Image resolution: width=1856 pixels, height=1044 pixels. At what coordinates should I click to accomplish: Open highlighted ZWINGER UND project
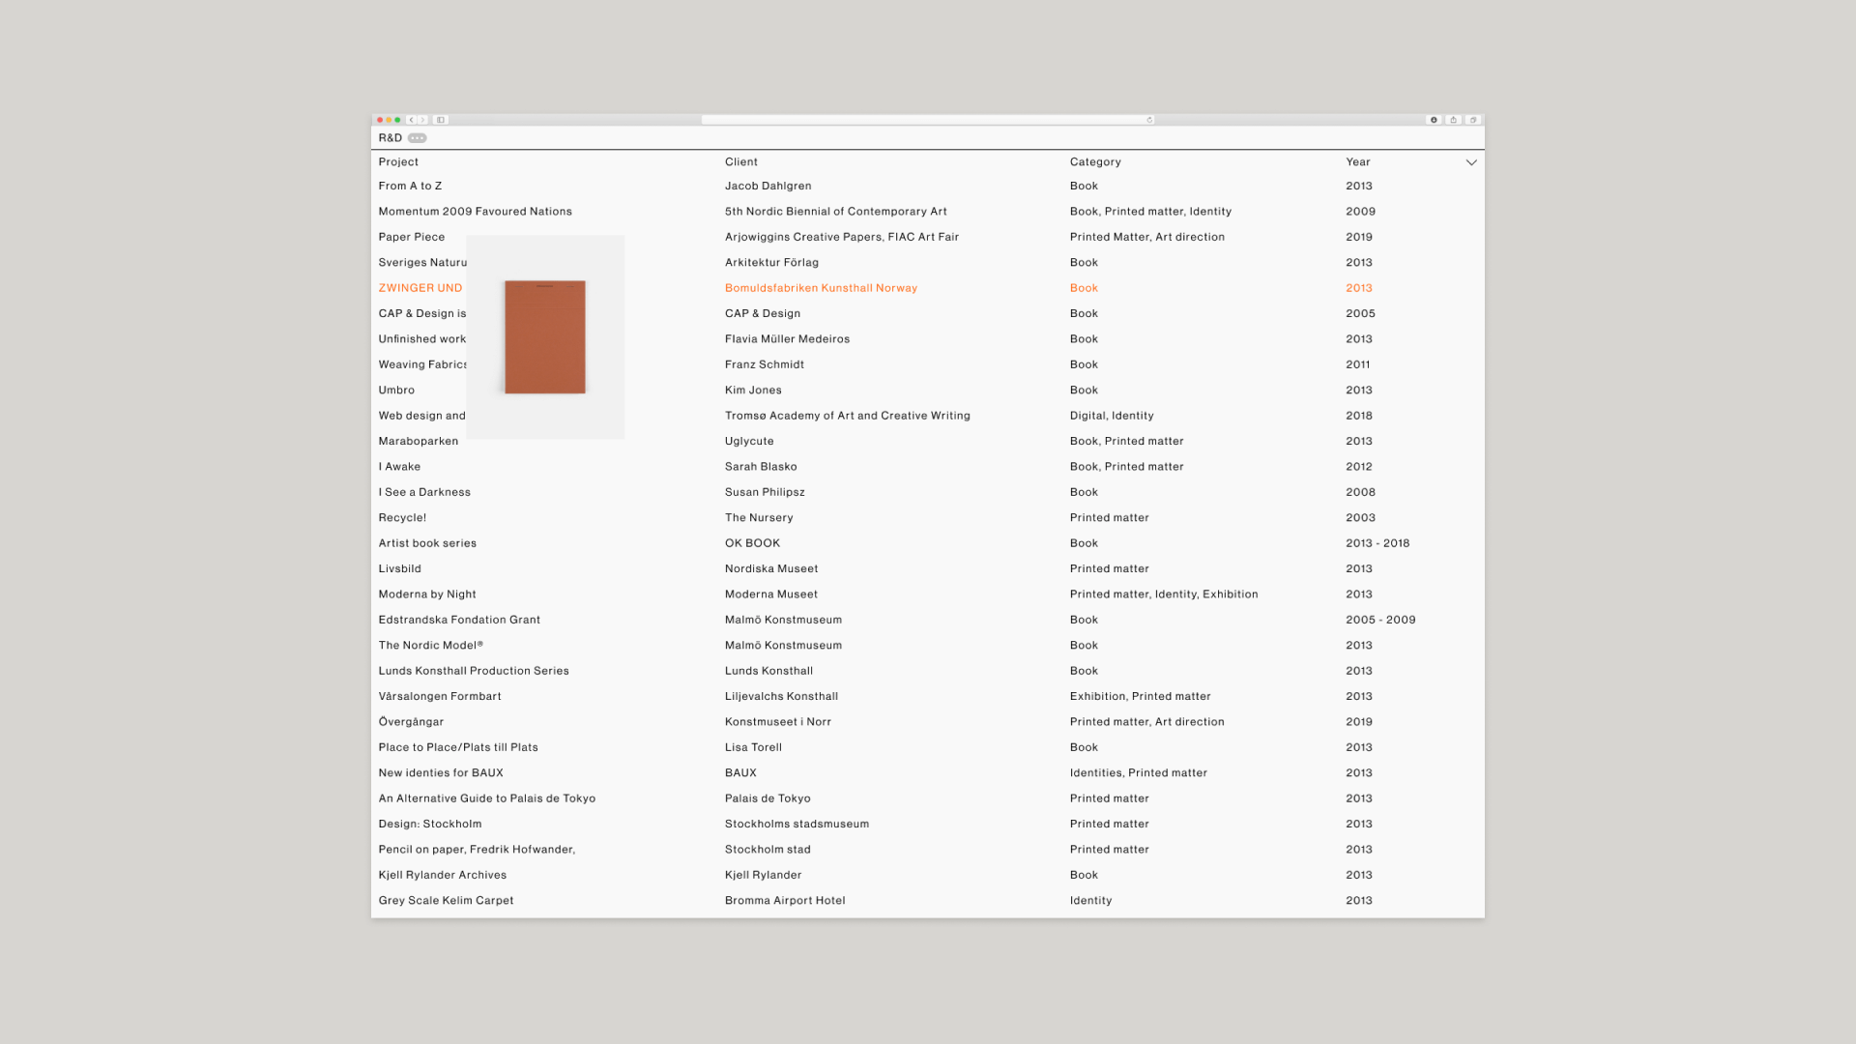420,288
